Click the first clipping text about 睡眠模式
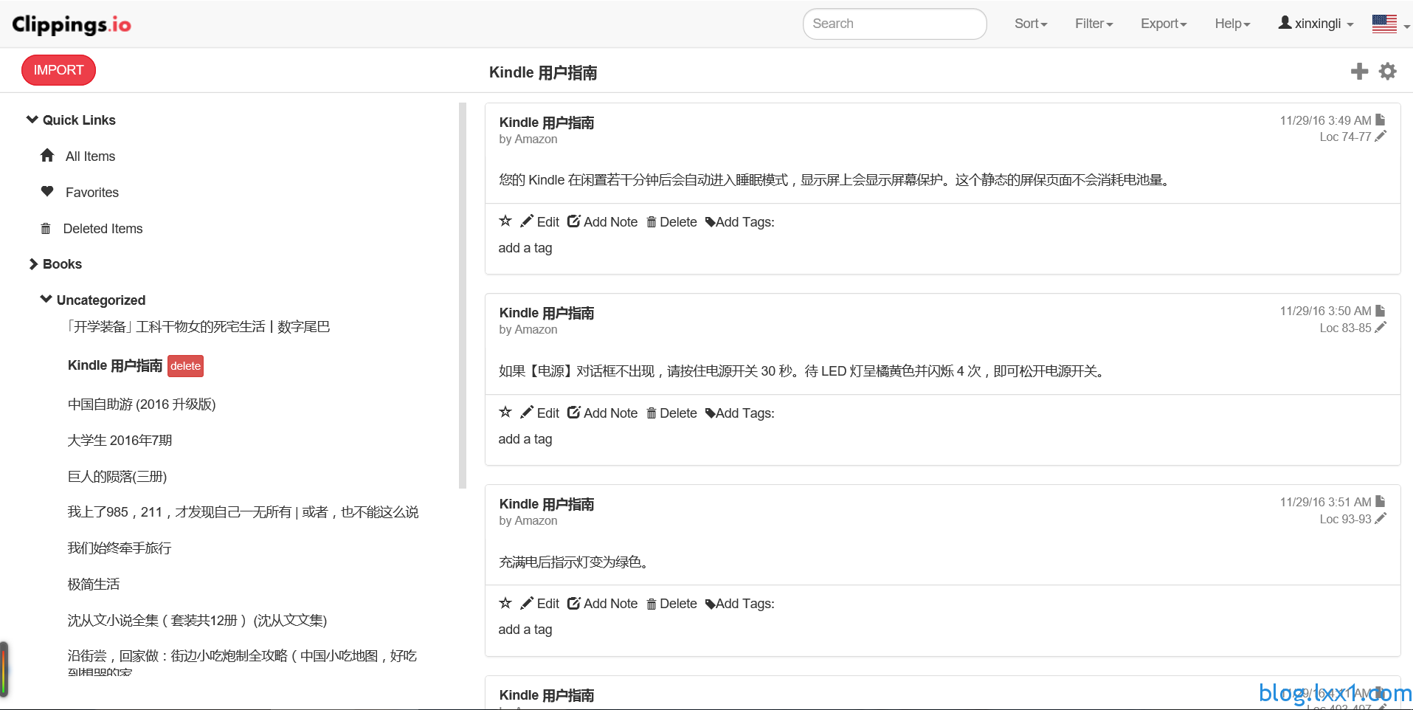1413x710 pixels. coord(834,180)
